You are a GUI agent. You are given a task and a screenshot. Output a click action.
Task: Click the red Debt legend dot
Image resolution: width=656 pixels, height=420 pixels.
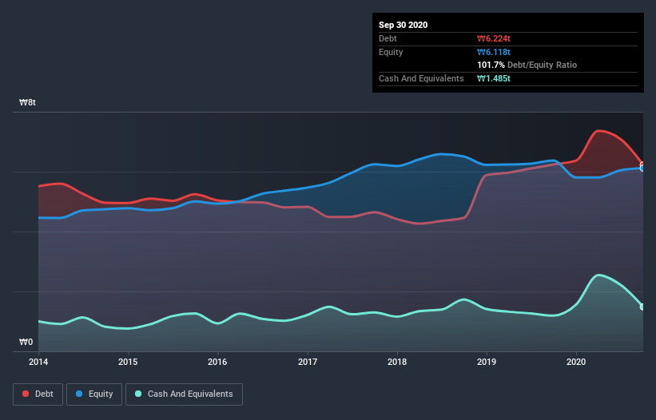26,394
